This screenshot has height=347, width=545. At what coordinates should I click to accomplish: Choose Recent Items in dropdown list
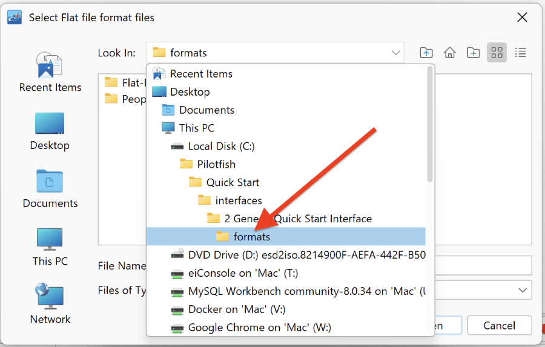click(286, 74)
